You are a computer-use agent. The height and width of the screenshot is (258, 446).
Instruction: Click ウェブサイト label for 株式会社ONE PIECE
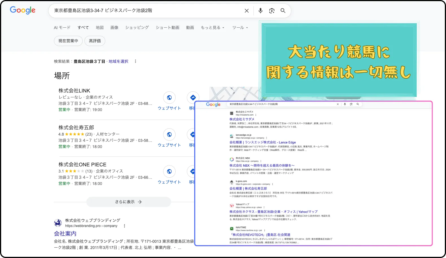coord(169,182)
